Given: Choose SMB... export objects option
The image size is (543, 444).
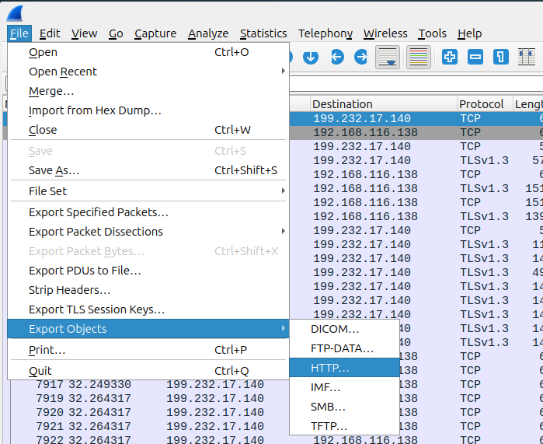Looking at the screenshot, I should tap(345, 407).
